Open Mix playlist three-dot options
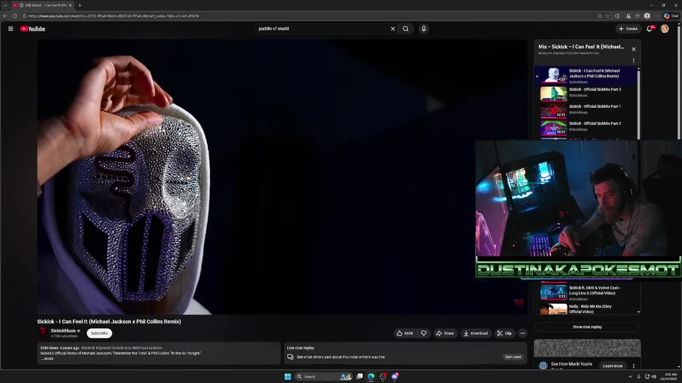Viewport: 682px width, 383px height. tap(634, 61)
